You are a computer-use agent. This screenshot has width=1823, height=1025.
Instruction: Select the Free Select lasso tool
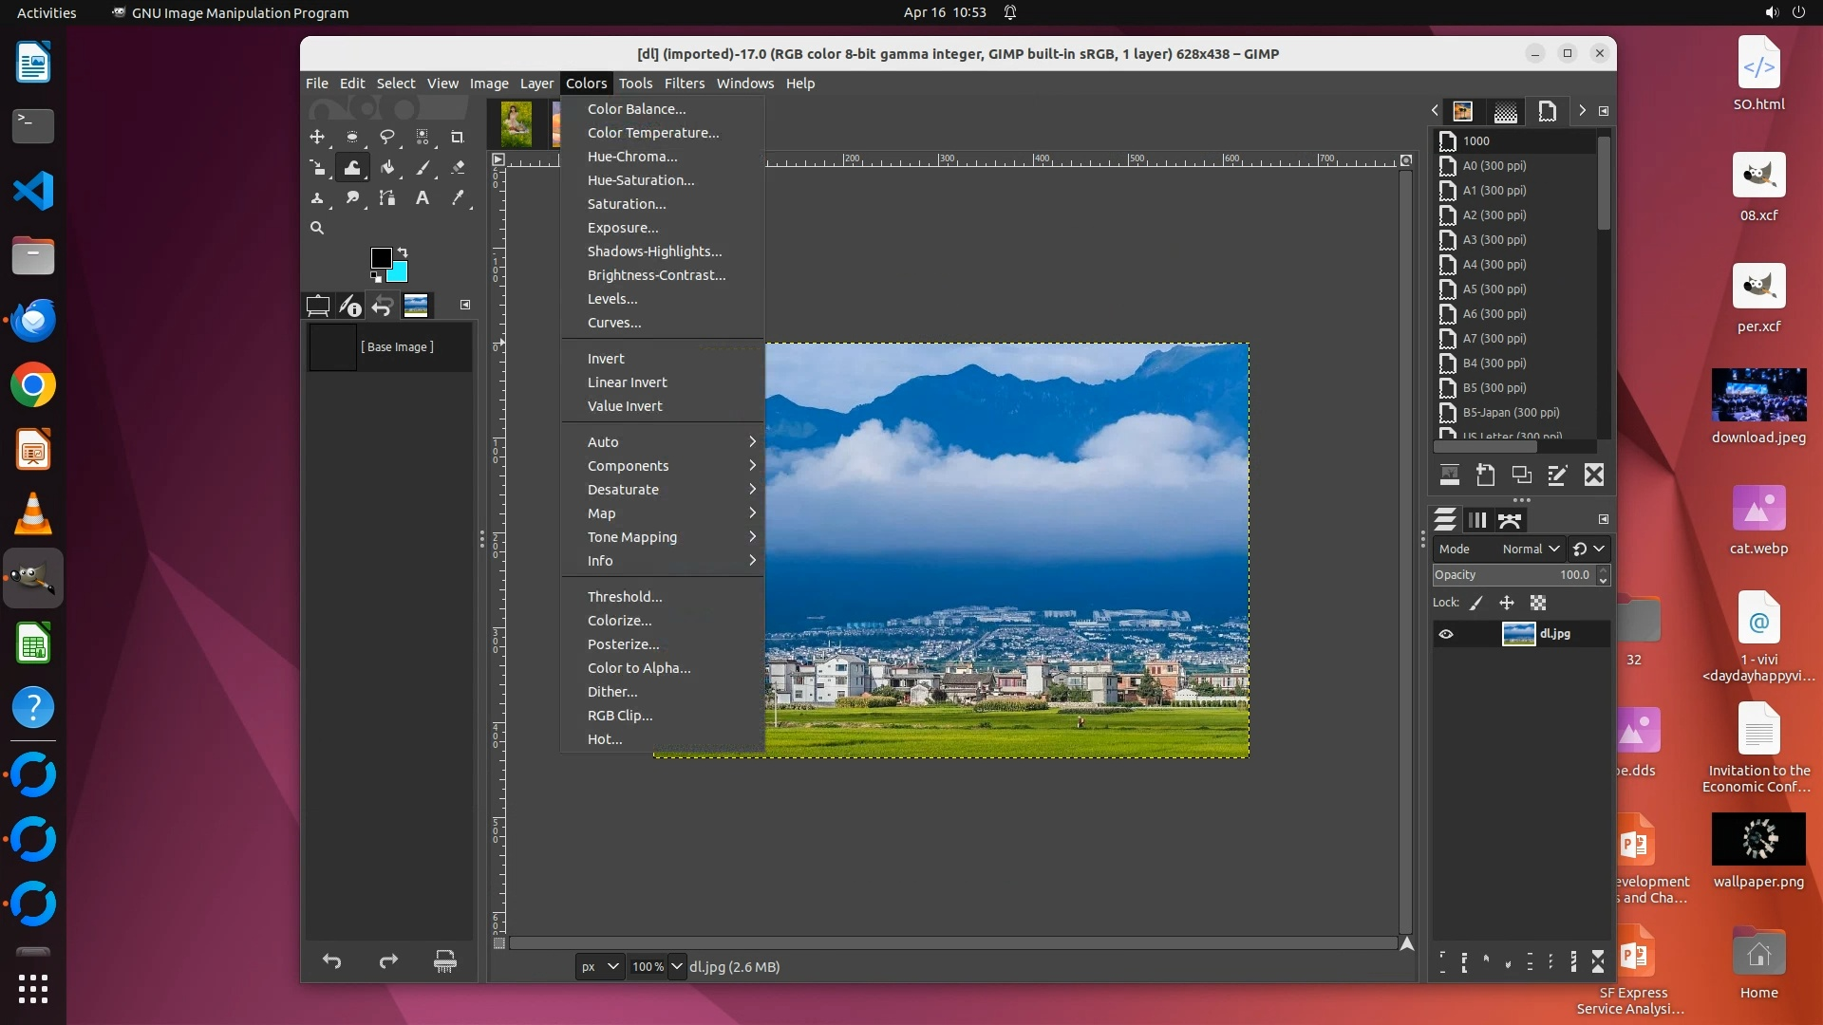(x=387, y=137)
